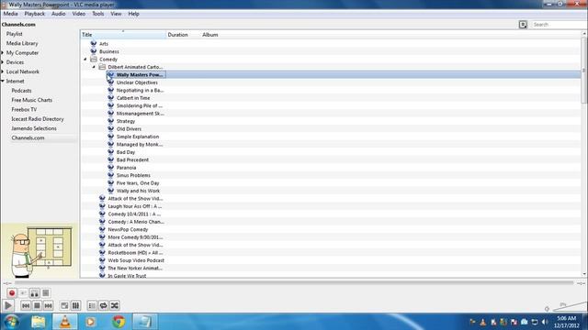The height and width of the screenshot is (330, 588).
Task: Expand Local Network in the sidebar
Action: [x=3, y=71]
